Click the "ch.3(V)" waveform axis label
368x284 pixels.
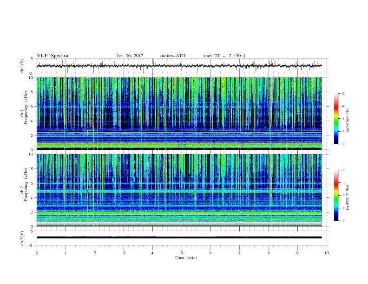pyautogui.click(x=22, y=238)
